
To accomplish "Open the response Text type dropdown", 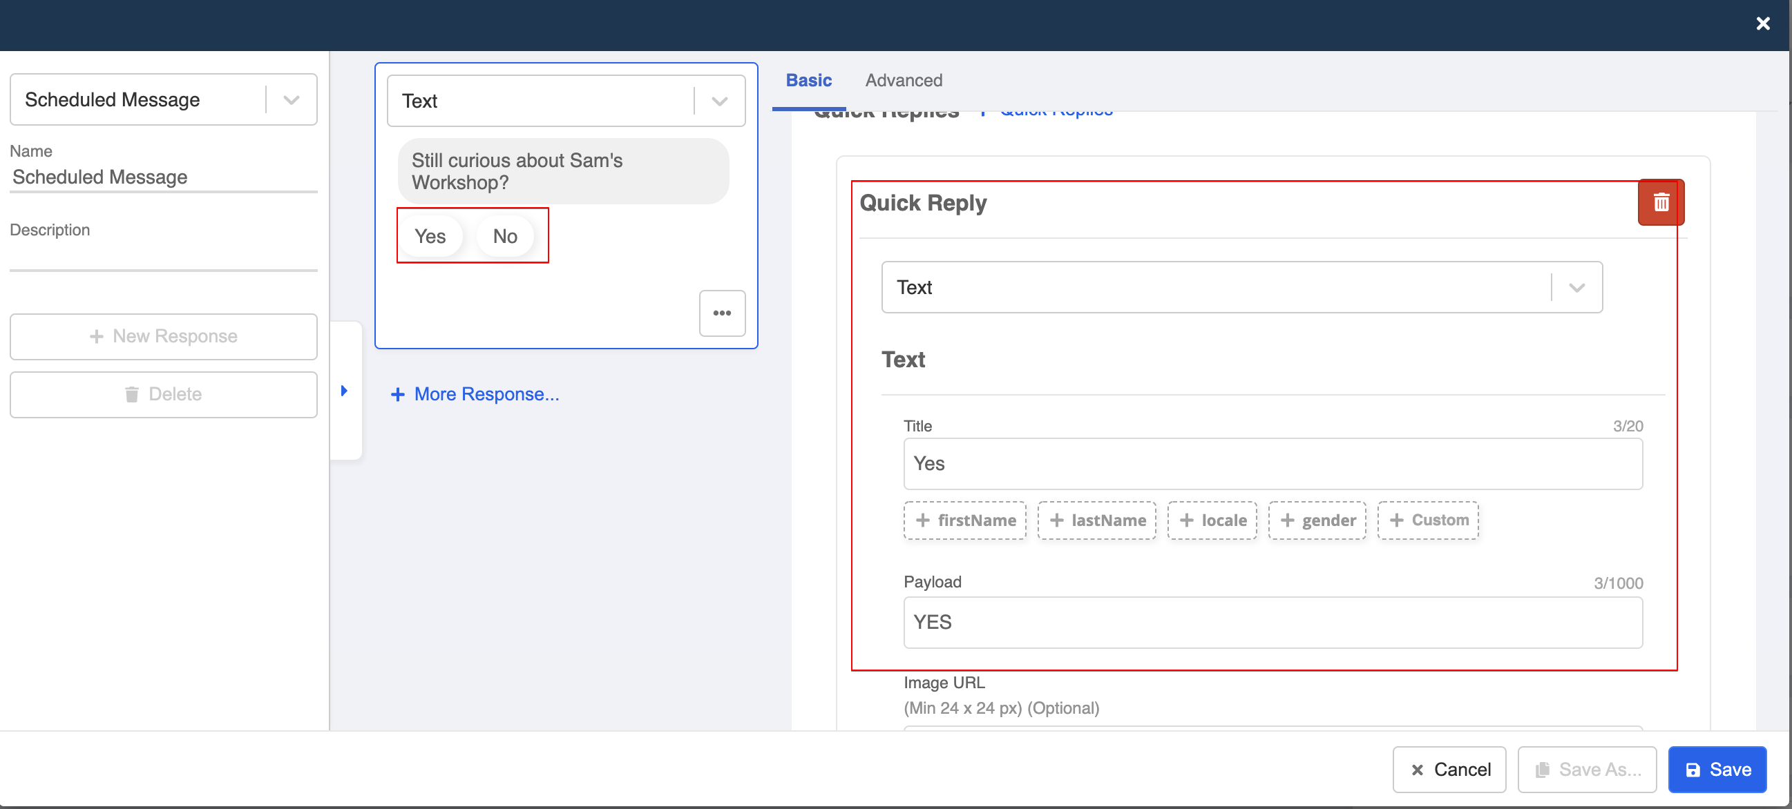I will (x=719, y=100).
